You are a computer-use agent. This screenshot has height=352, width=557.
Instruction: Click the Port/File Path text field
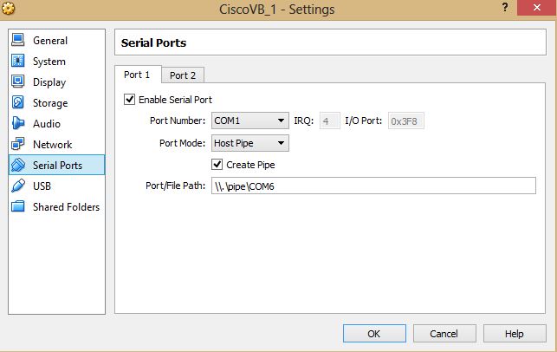coord(373,186)
